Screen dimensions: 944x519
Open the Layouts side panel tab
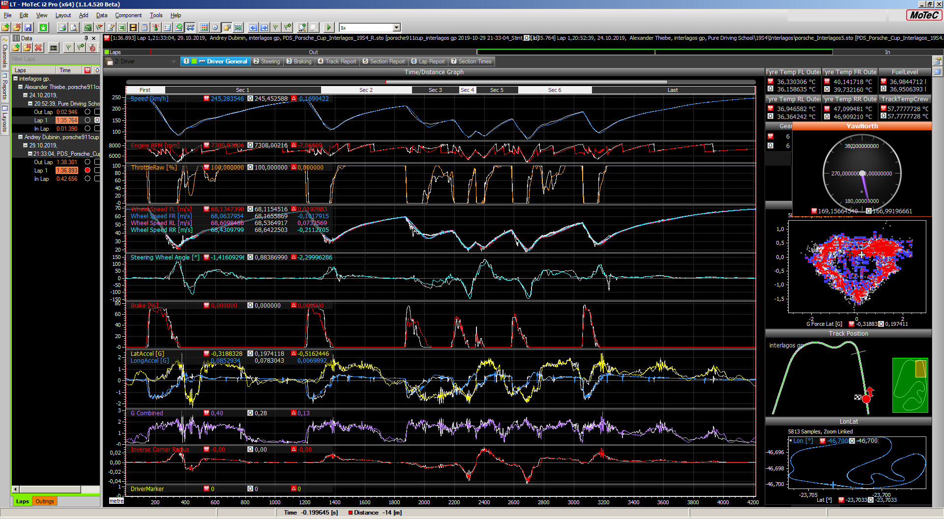click(x=5, y=118)
